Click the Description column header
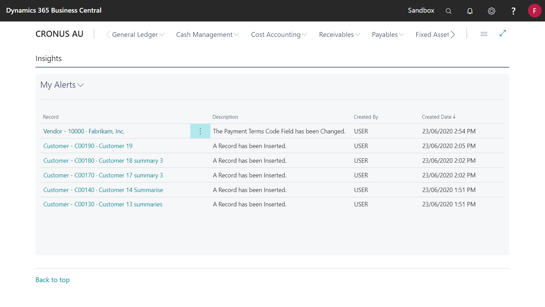 [x=225, y=117]
